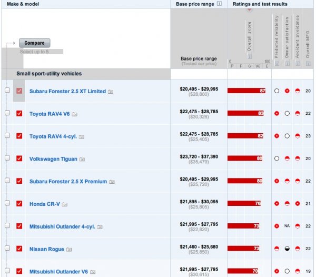316x277 pixels.
Task: Open Predicted reliability info icon
Action: [x=276, y=64]
